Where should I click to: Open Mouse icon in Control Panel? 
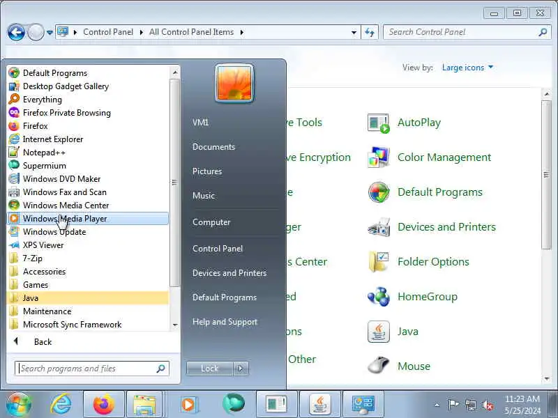[378, 366]
